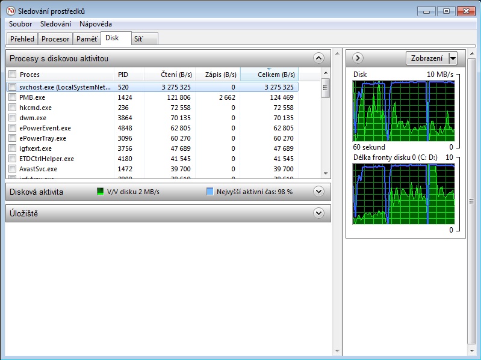Screen dimensions: 481x360
Task: Minimize the Sledování prostředků window
Action: coord(427,11)
